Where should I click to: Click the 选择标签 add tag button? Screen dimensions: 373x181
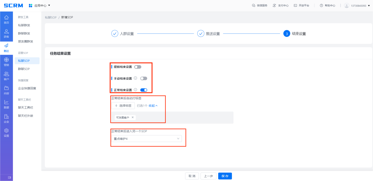pos(123,106)
